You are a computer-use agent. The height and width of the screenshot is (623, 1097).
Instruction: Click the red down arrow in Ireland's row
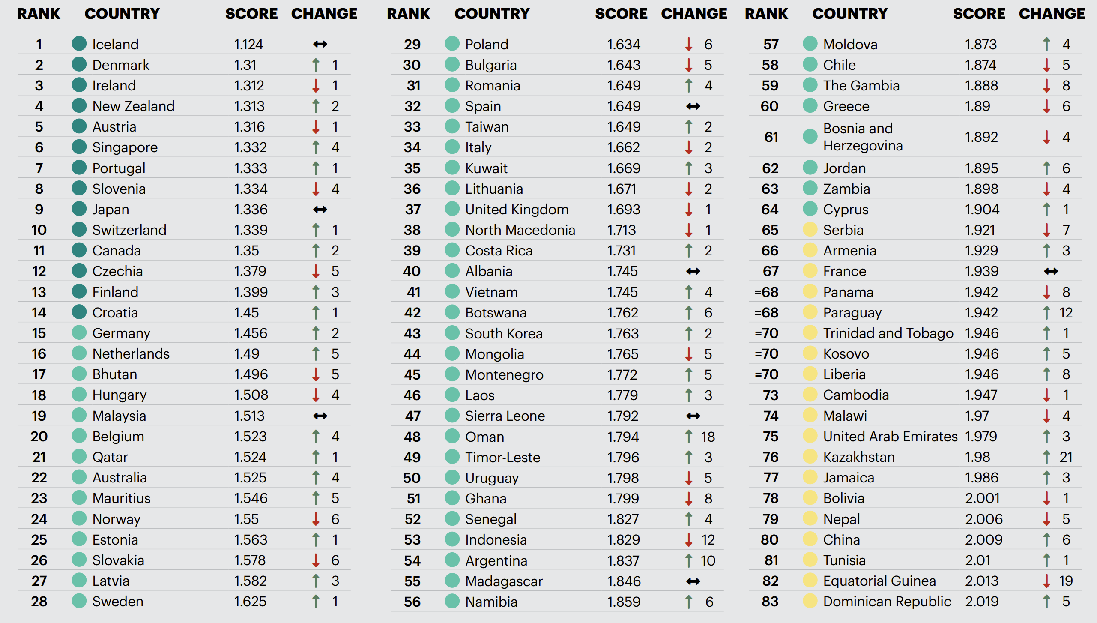point(316,86)
